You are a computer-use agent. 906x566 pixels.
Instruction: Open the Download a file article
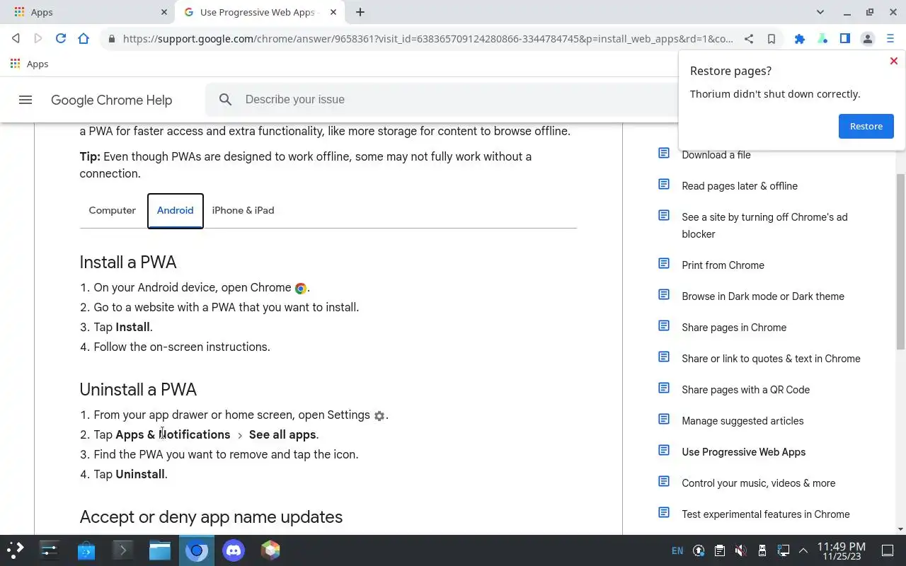716,155
